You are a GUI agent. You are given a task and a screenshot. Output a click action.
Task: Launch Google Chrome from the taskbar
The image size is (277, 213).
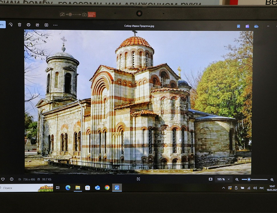pos(107,187)
